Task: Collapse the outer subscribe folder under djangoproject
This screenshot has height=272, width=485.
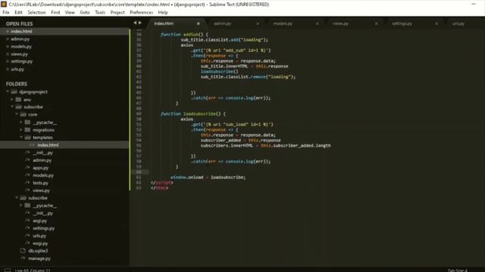Action: (x=12, y=107)
